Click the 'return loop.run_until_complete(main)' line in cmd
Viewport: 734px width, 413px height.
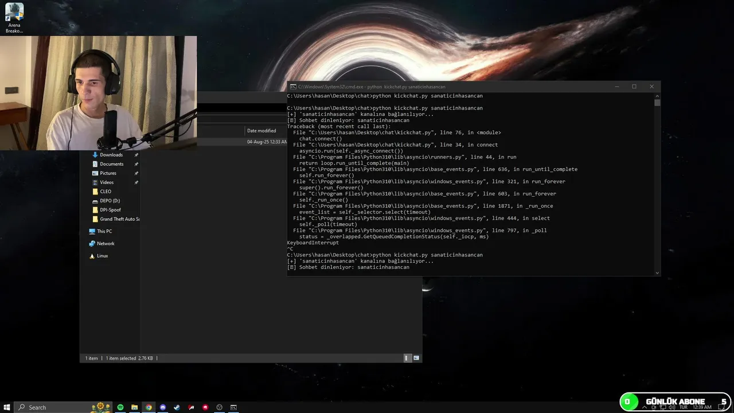(354, 163)
